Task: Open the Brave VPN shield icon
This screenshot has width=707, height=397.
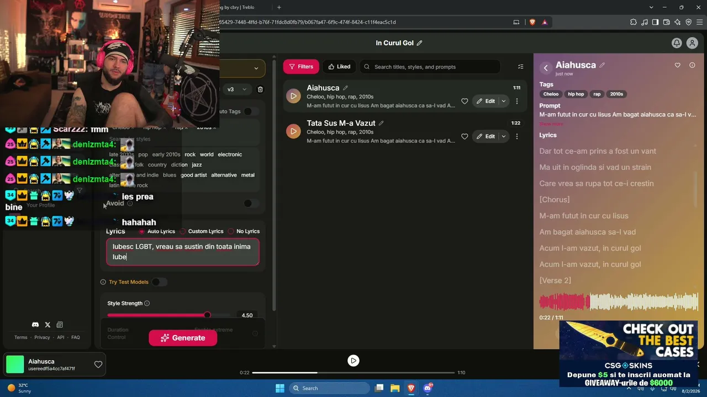Action: pyautogui.click(x=688, y=22)
